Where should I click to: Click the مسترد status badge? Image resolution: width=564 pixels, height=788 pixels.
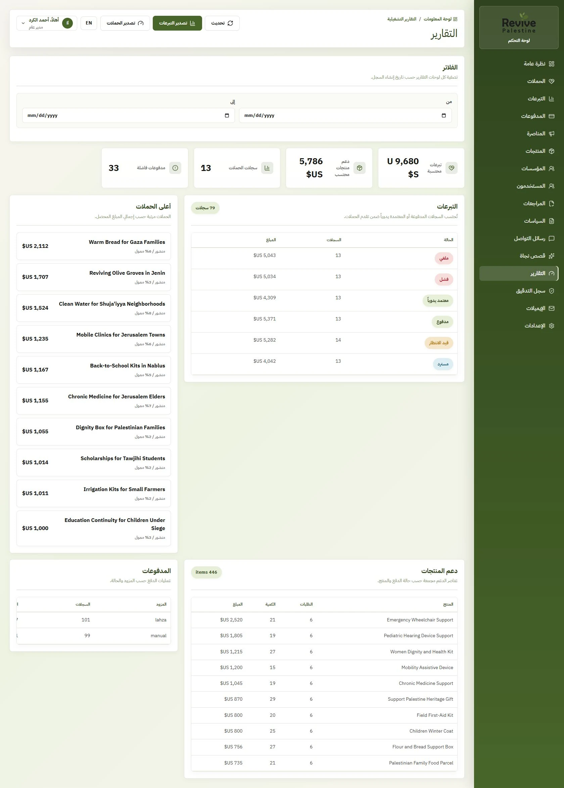(443, 364)
